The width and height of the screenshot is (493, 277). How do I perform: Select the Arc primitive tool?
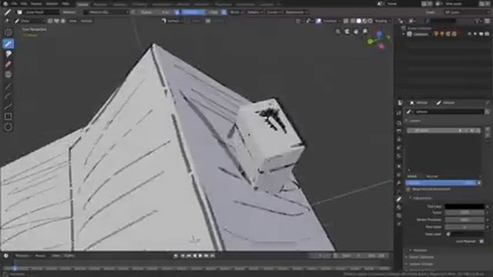[x=8, y=95]
